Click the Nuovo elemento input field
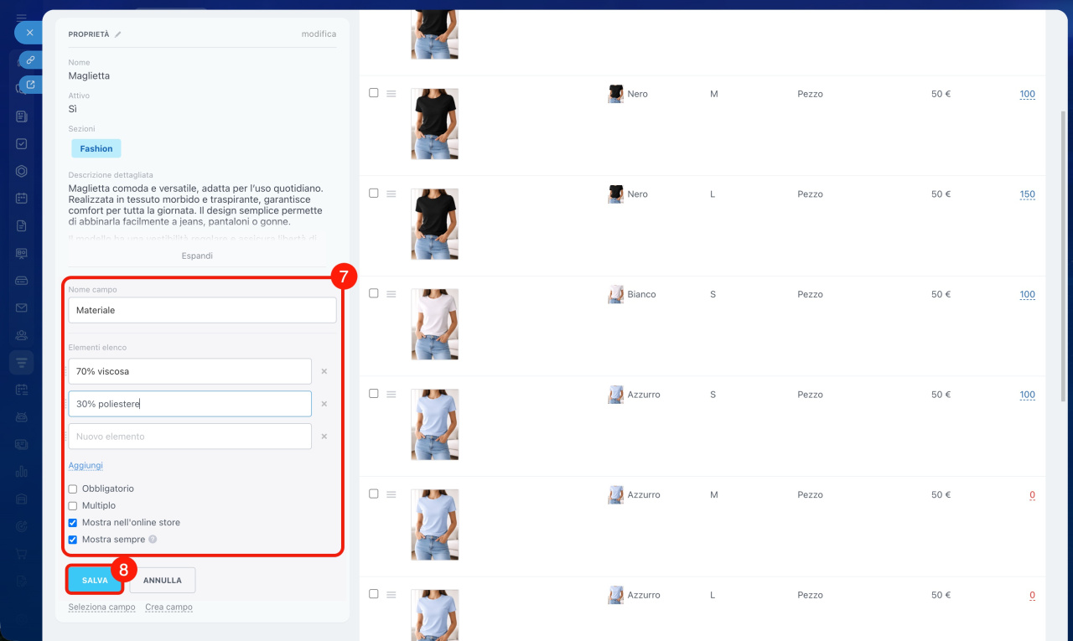Screen dimensions: 1073x641 tap(189, 437)
